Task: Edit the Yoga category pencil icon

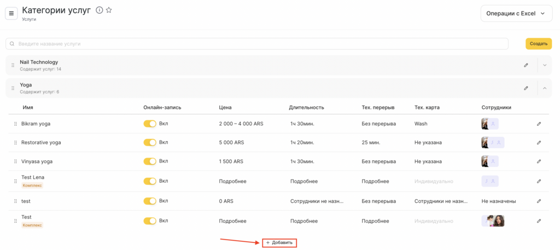Action: (x=526, y=88)
